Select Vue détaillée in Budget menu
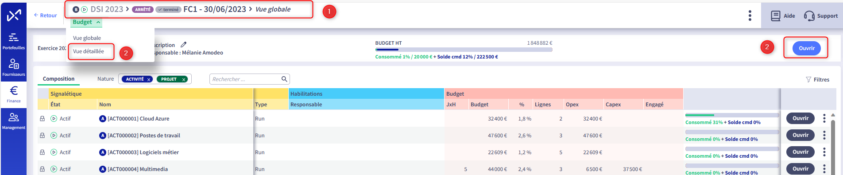The image size is (843, 175). pos(89,51)
